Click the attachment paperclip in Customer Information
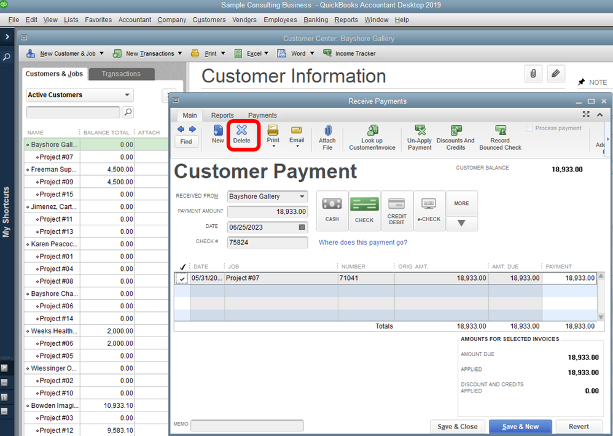 point(533,74)
